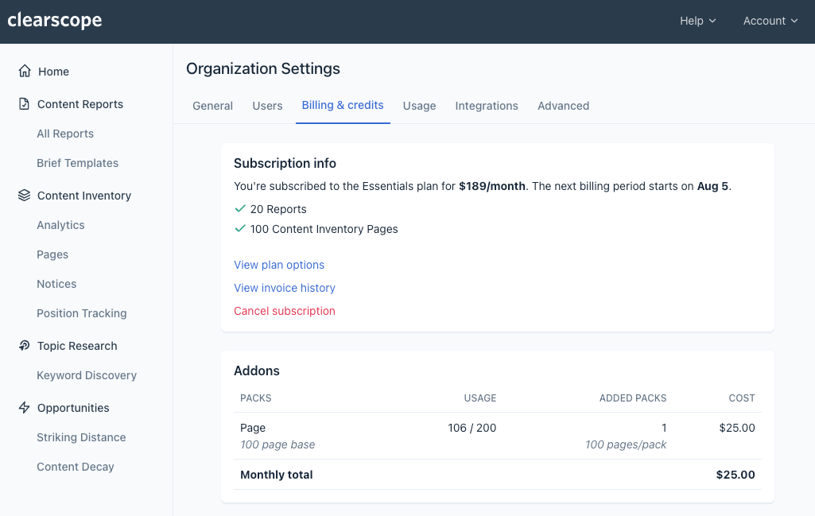Screen dimensions: 815x516
Task: Open Keyword Discovery in sidebar
Action: 87,375
